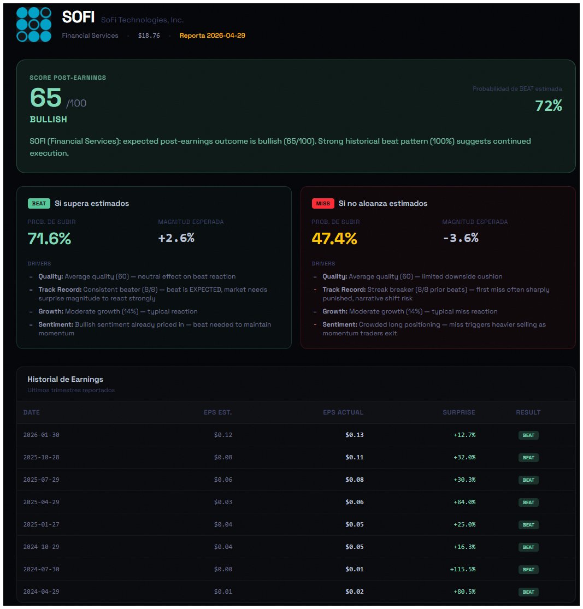Click the RESULT column header
The height and width of the screenshot is (609, 583).
528,412
